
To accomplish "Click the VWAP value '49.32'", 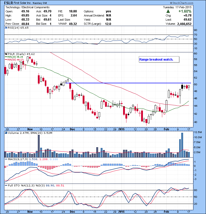I will click(x=73, y=24).
